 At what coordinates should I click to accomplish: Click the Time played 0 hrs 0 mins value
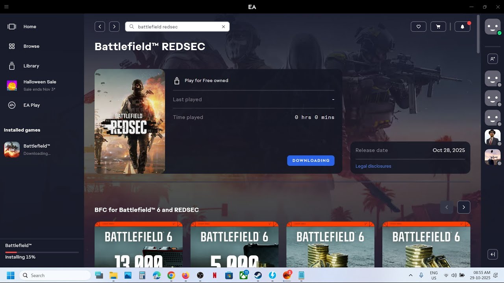(315, 117)
